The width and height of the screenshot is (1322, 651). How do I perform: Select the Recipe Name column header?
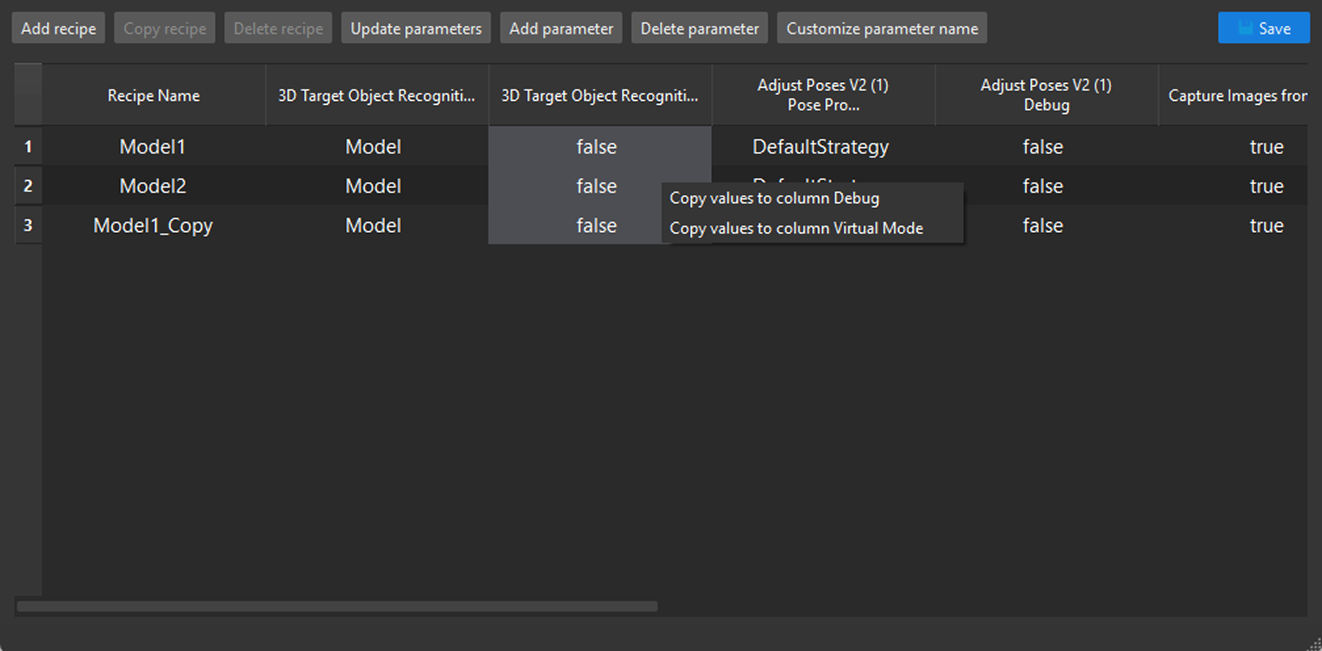tap(153, 95)
